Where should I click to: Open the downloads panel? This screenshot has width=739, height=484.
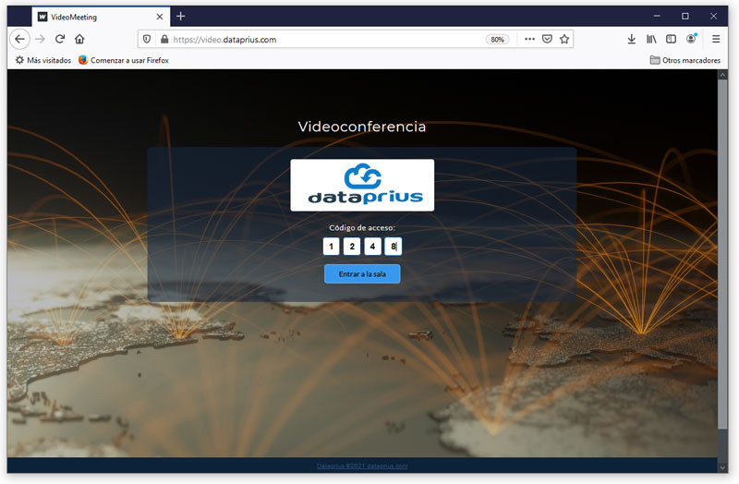coord(632,39)
